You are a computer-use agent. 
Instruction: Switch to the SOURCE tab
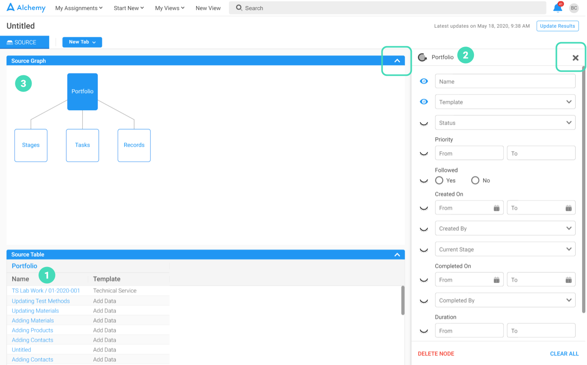24,42
